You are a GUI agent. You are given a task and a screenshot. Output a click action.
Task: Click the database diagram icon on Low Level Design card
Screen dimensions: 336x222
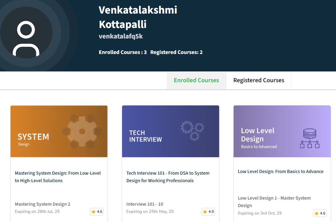click(310, 138)
